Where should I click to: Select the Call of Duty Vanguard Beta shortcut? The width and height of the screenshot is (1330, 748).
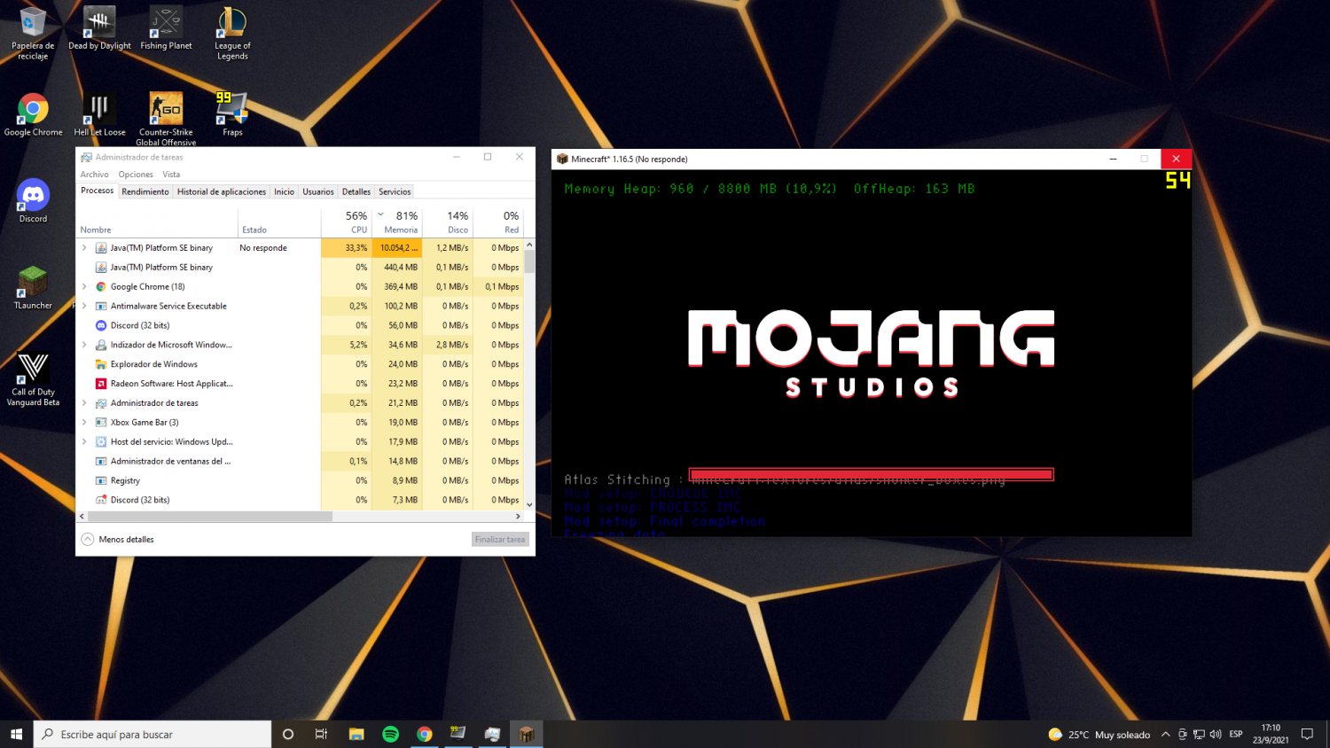33,379
